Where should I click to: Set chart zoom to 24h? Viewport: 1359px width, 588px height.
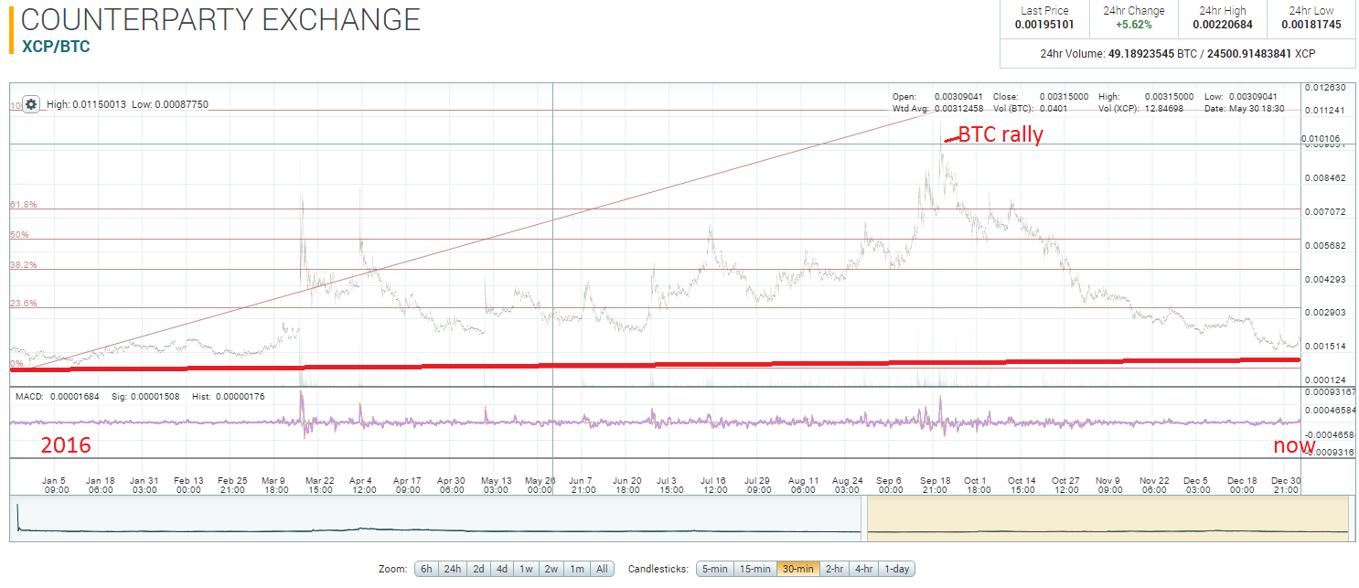[452, 569]
